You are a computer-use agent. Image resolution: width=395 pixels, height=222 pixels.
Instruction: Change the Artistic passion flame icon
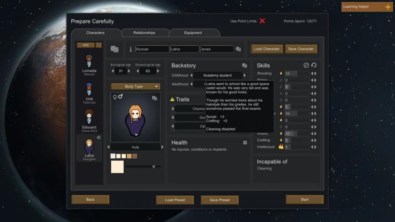281,134
